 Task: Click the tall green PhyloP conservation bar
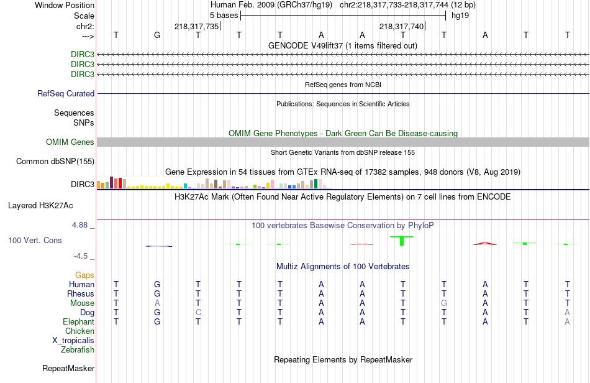402,241
